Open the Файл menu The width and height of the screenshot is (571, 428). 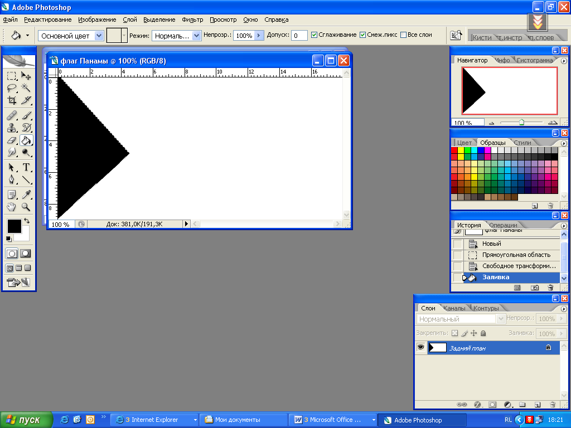pyautogui.click(x=10, y=20)
